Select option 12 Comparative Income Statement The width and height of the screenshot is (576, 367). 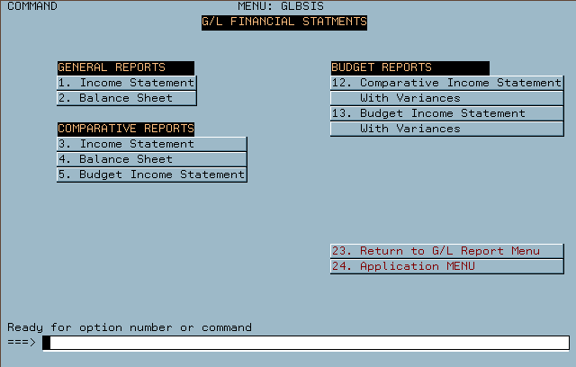pos(447,83)
